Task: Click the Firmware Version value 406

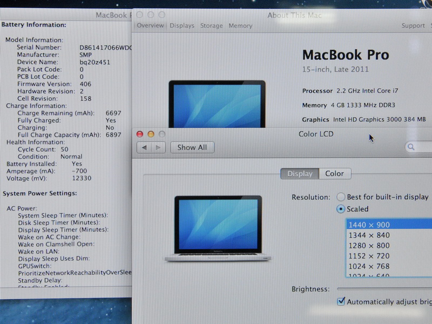Action: tap(85, 84)
